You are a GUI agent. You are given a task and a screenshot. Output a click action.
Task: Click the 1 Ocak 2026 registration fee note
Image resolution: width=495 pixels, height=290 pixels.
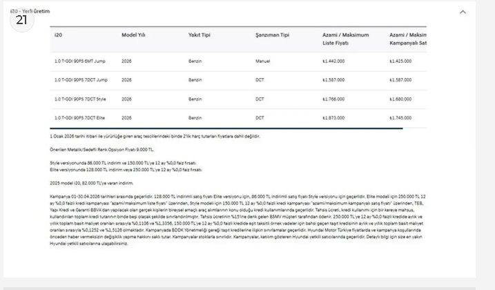coord(155,137)
